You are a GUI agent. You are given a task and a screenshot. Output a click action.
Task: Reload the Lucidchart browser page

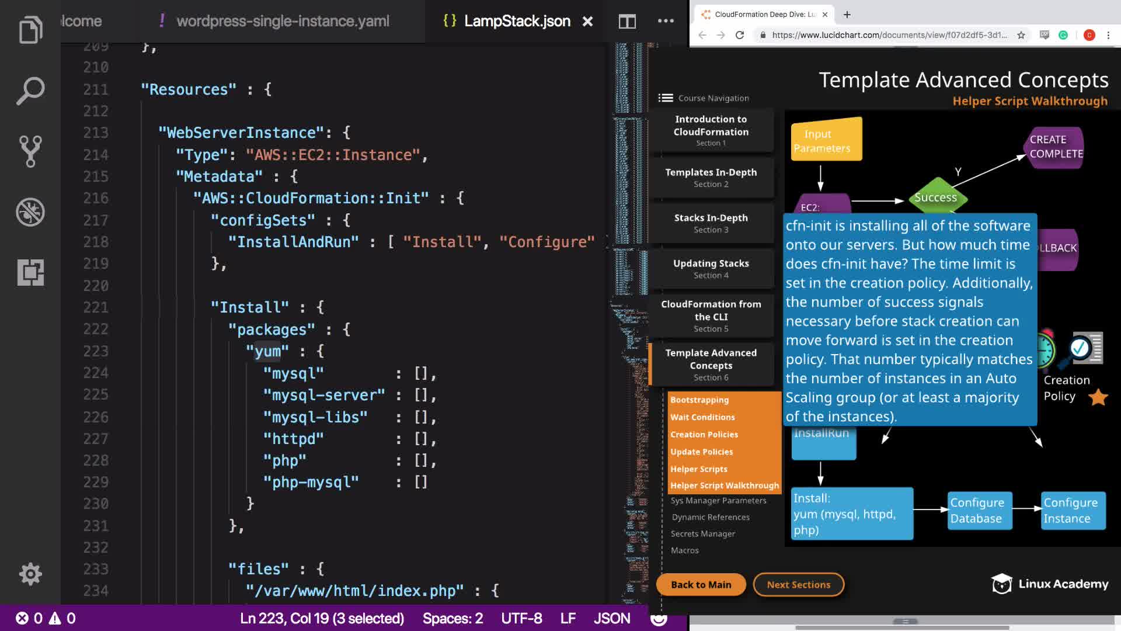click(740, 35)
